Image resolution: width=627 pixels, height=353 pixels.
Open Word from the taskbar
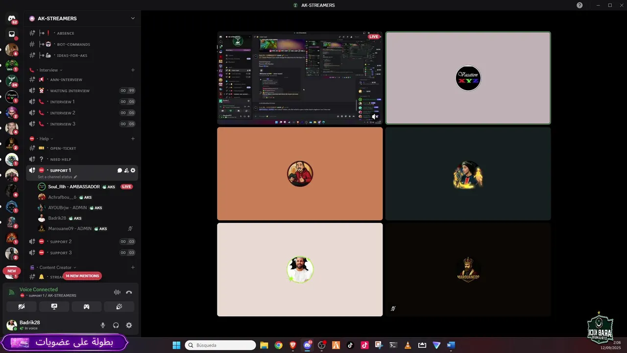(451, 345)
